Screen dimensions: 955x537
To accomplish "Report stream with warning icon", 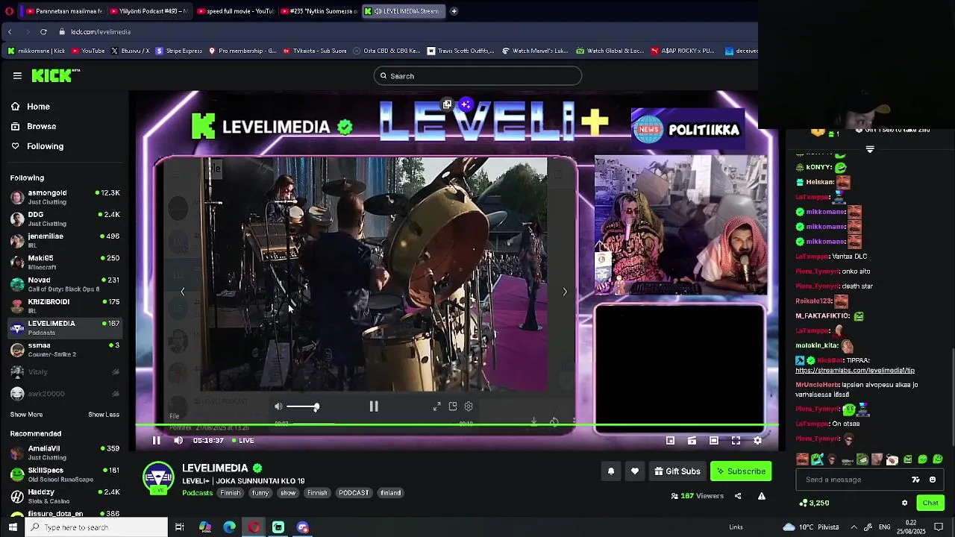I will 762,496.
